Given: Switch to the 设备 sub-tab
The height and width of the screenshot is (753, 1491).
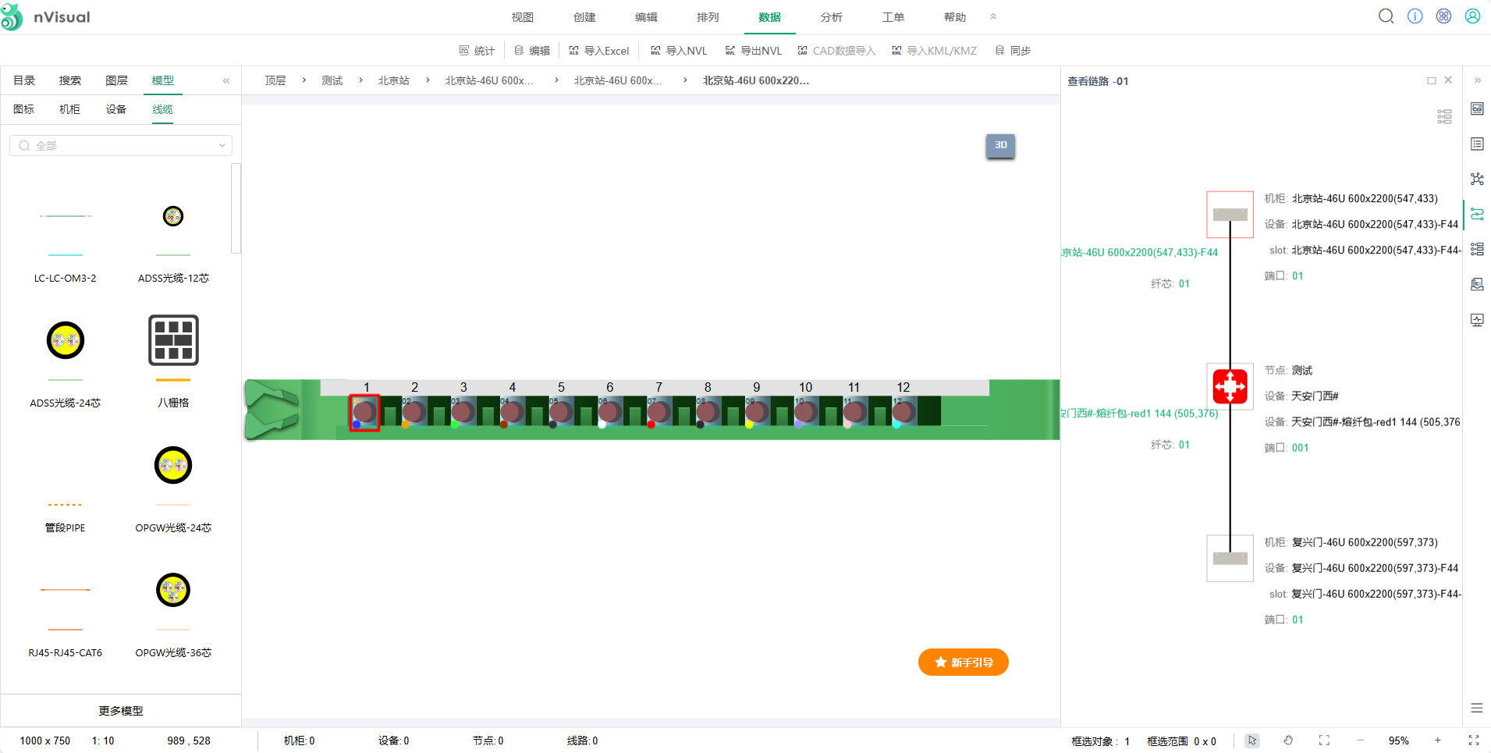Looking at the screenshot, I should pyautogui.click(x=116, y=109).
